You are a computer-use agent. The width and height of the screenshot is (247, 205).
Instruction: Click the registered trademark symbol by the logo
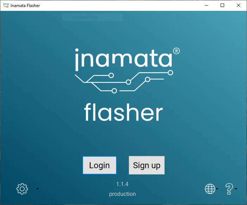(x=177, y=51)
